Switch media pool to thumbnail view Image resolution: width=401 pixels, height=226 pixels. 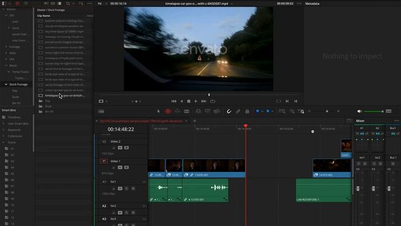coord(53,4)
